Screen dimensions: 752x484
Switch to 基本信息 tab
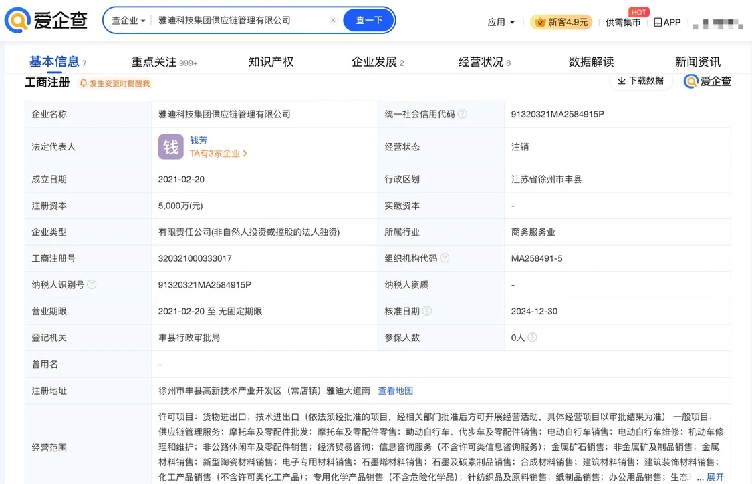(x=57, y=62)
